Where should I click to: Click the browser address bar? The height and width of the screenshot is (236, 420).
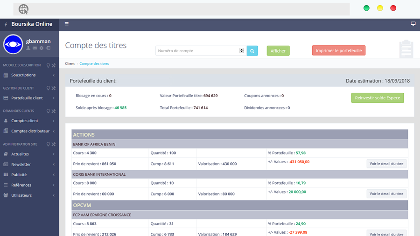tap(182, 9)
